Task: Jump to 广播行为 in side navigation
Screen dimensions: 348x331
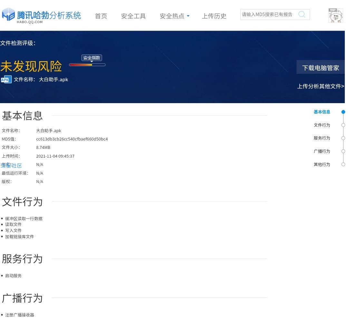Action: pos(322,151)
